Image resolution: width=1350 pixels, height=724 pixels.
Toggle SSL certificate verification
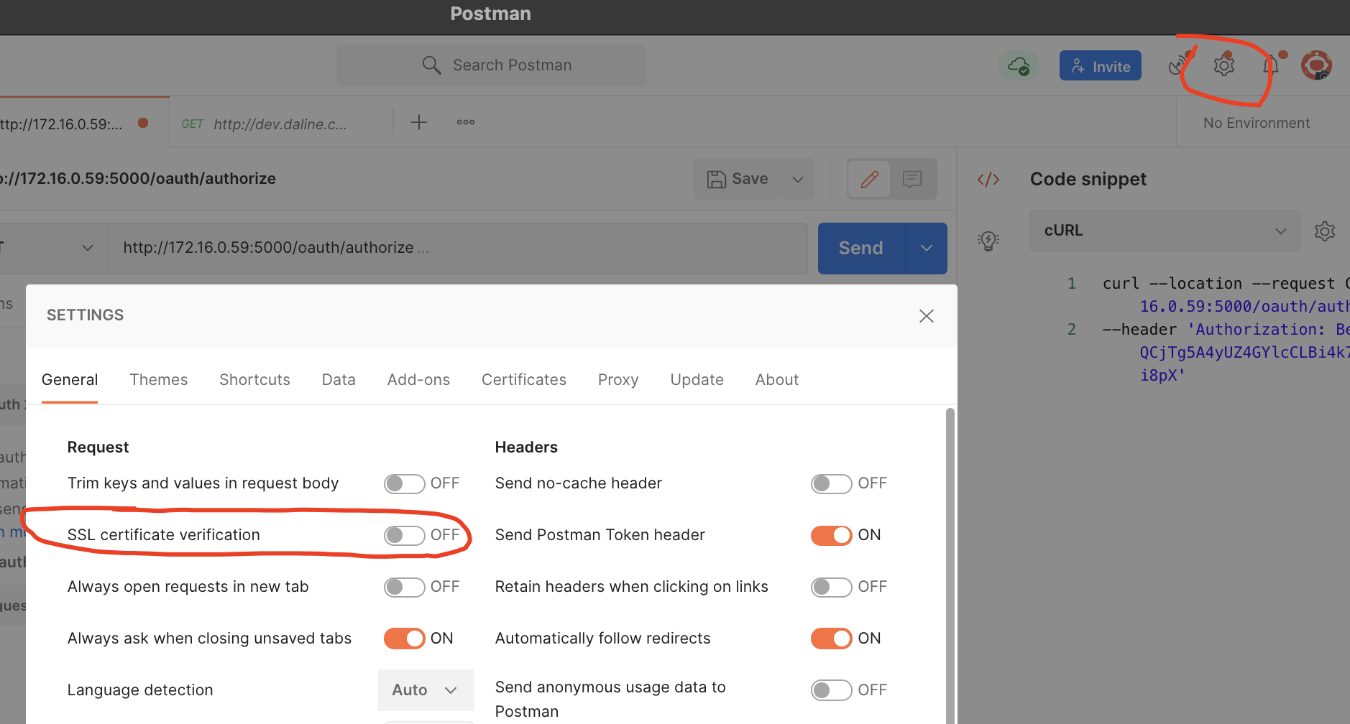click(404, 536)
